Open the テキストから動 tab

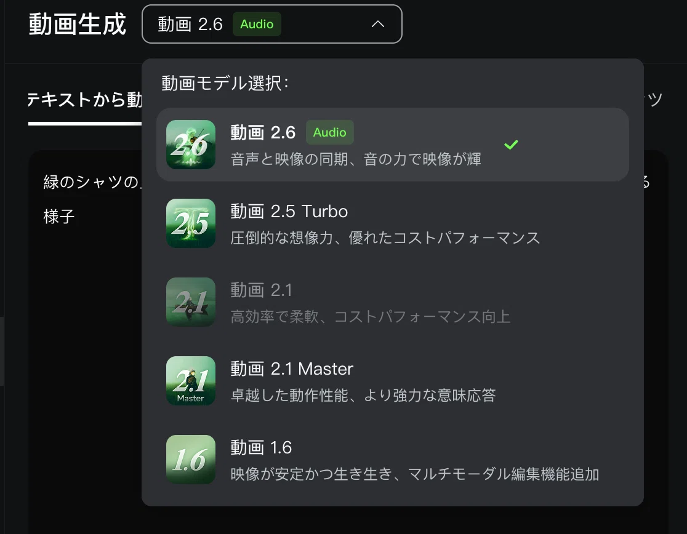click(x=84, y=100)
